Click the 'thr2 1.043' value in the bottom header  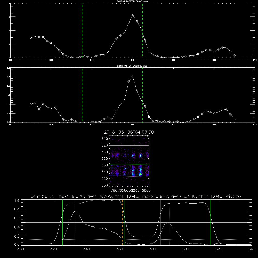click(211, 196)
